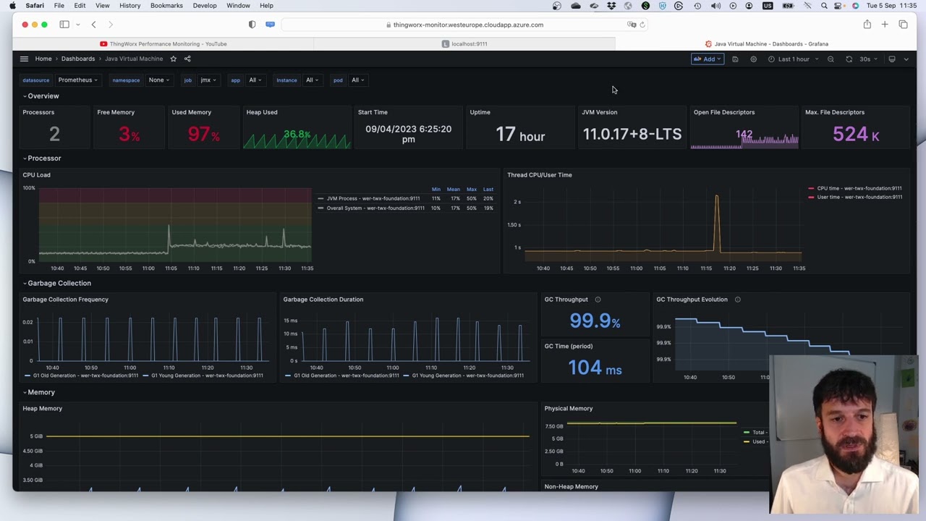The width and height of the screenshot is (926, 521).
Task: Click the translate icon in address bar
Action: pos(632,25)
